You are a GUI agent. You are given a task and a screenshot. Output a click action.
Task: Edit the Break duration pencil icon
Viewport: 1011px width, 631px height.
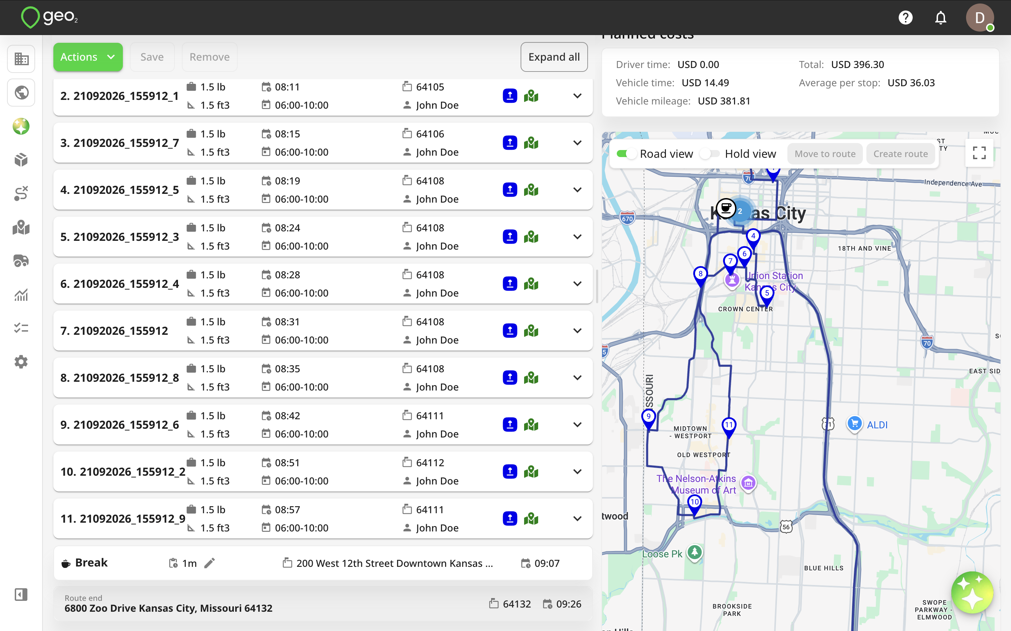pos(209,563)
